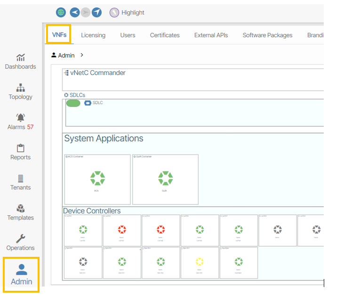The image size is (344, 295).
Task: Click the blue back arrow icon
Action: click(x=74, y=12)
